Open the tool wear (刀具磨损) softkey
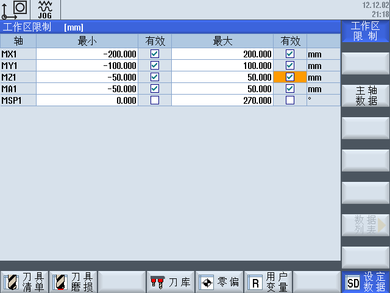 [73, 282]
